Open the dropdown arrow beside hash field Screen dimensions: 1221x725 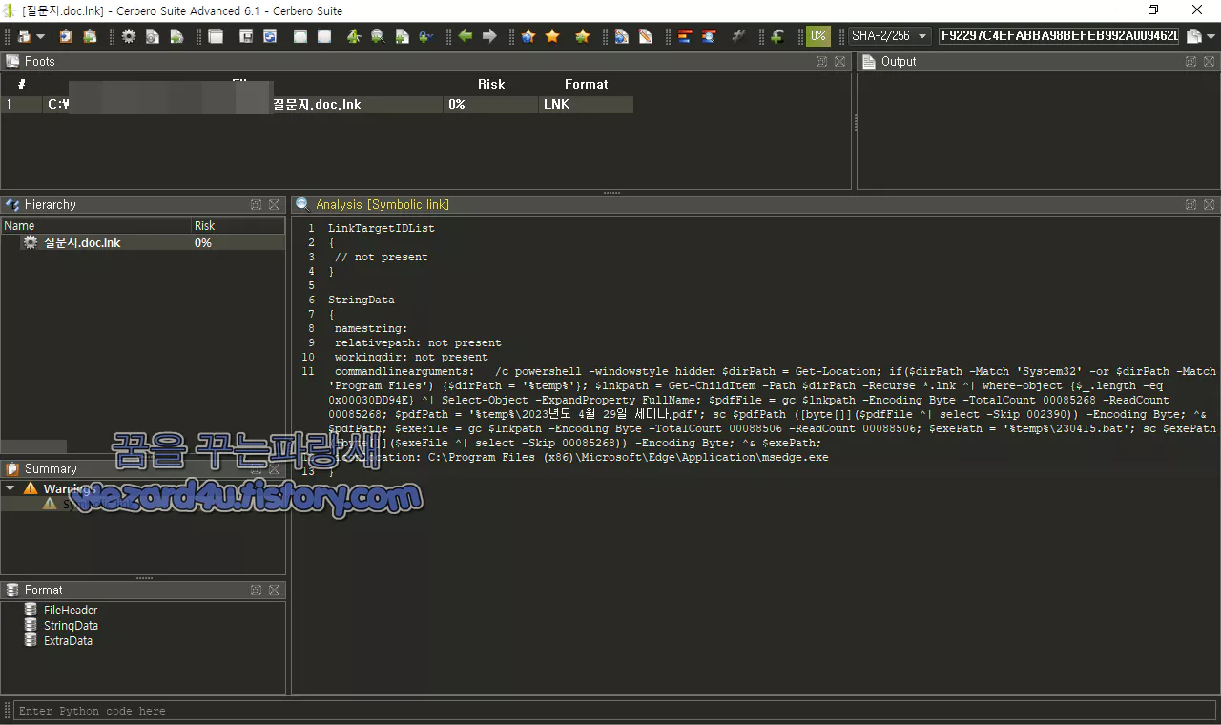pyautogui.click(x=1211, y=36)
